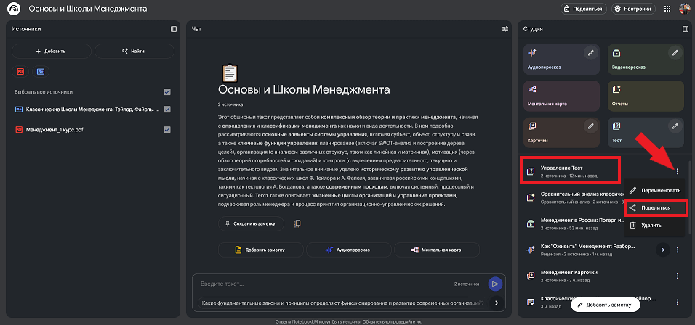
Task: Click the quiz icon of Управление Тест
Action: 531,171
